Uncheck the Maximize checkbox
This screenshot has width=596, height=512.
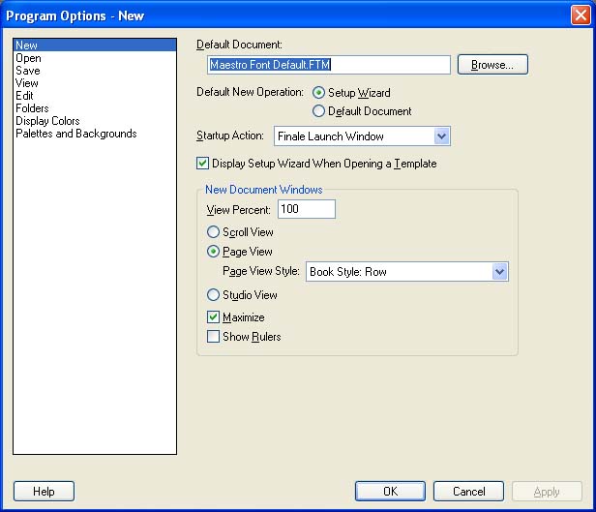(214, 317)
